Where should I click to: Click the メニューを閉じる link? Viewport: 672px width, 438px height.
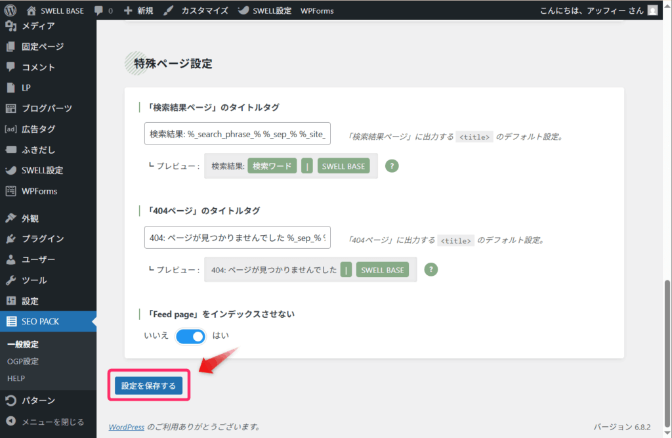(53, 422)
